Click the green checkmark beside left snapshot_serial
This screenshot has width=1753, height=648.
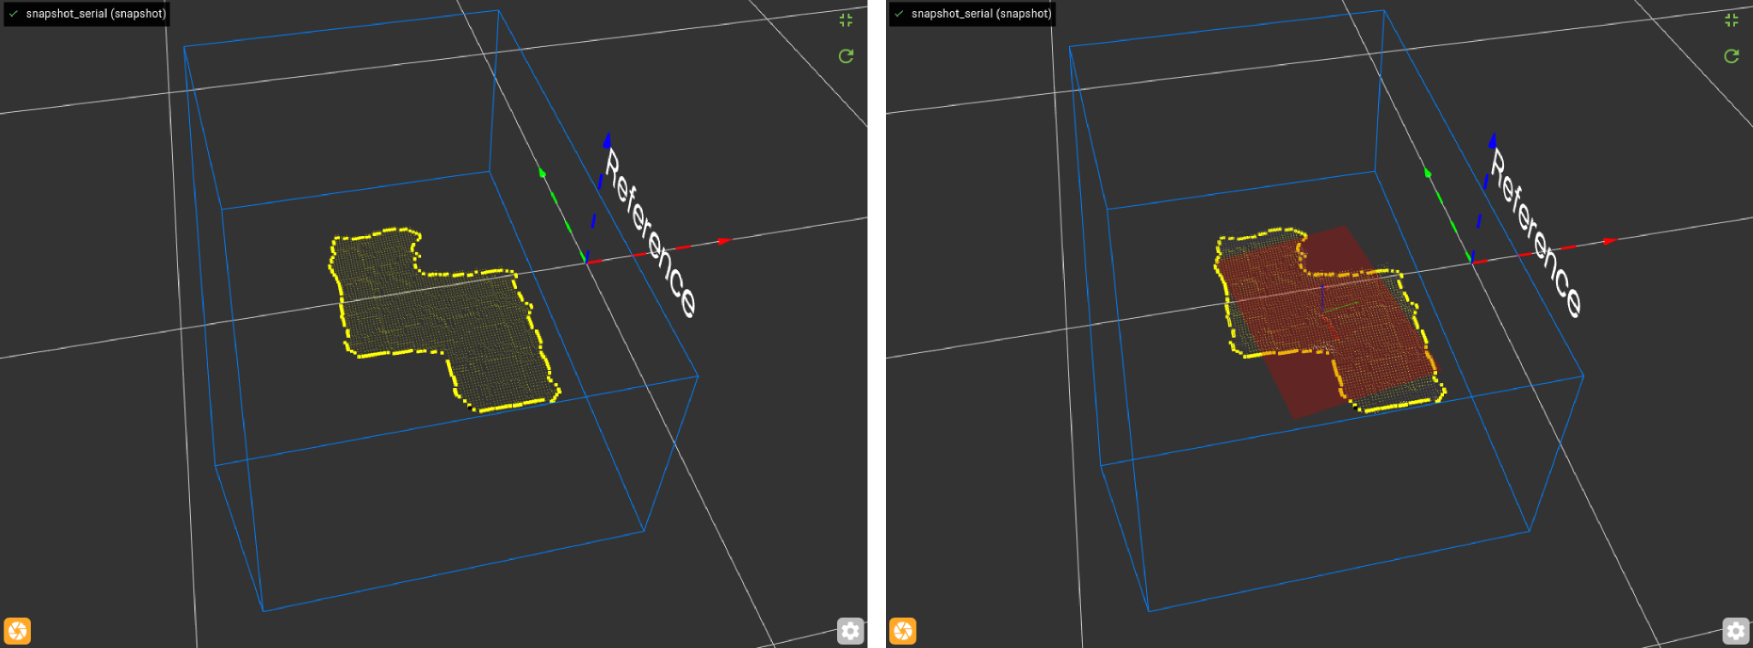coord(14,14)
